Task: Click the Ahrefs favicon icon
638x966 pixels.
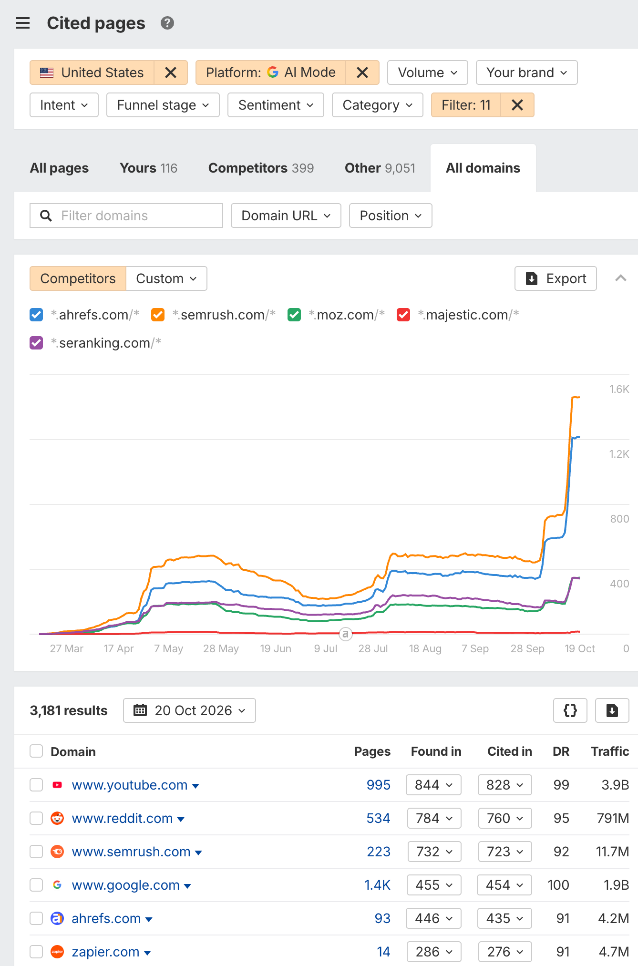Action: [57, 918]
